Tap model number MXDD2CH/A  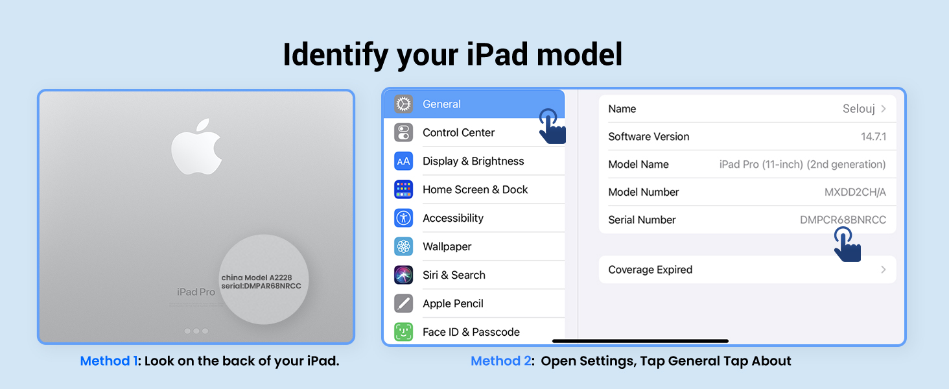pyautogui.click(x=855, y=193)
